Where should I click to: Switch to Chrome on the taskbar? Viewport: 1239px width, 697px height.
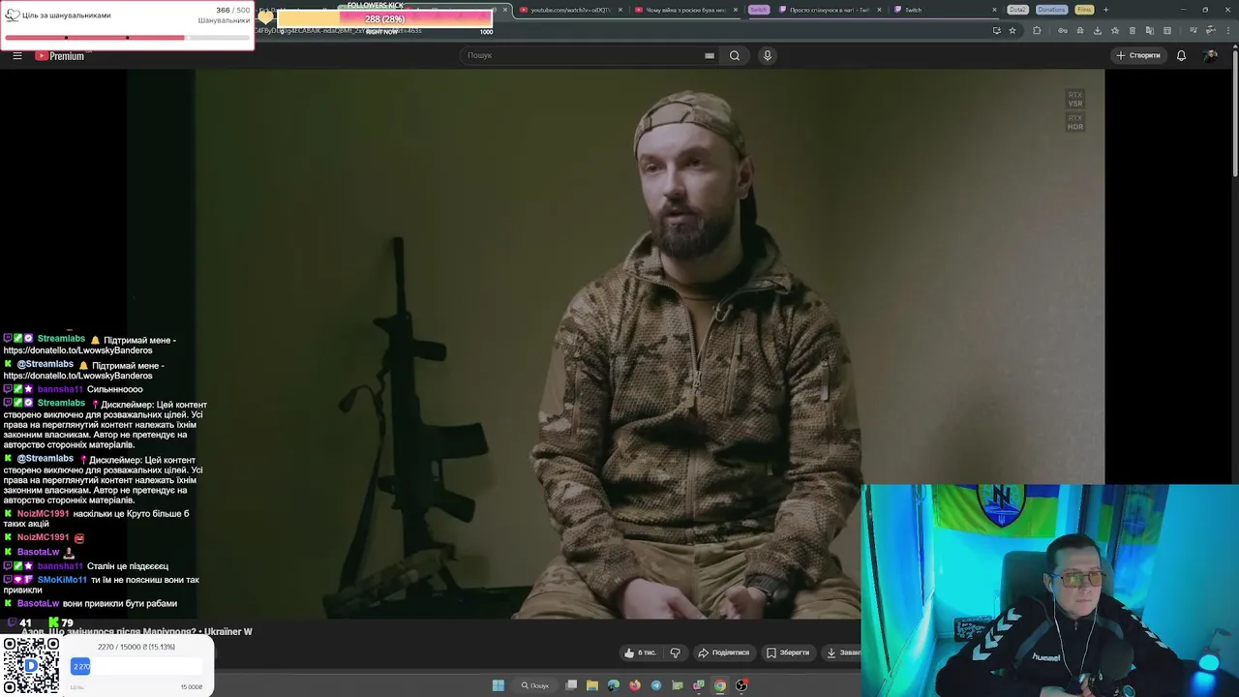[720, 685]
